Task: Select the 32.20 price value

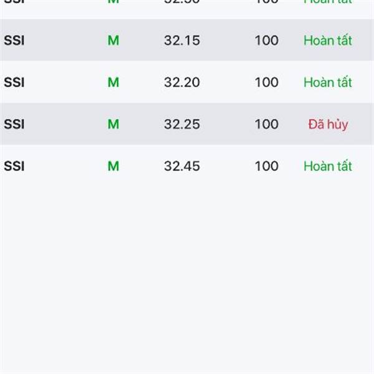Action: (x=182, y=82)
